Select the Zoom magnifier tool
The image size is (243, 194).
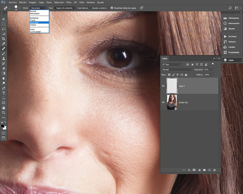[x=3, y=113]
